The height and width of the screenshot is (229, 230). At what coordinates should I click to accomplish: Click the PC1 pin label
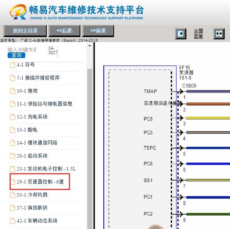tap(148, 197)
